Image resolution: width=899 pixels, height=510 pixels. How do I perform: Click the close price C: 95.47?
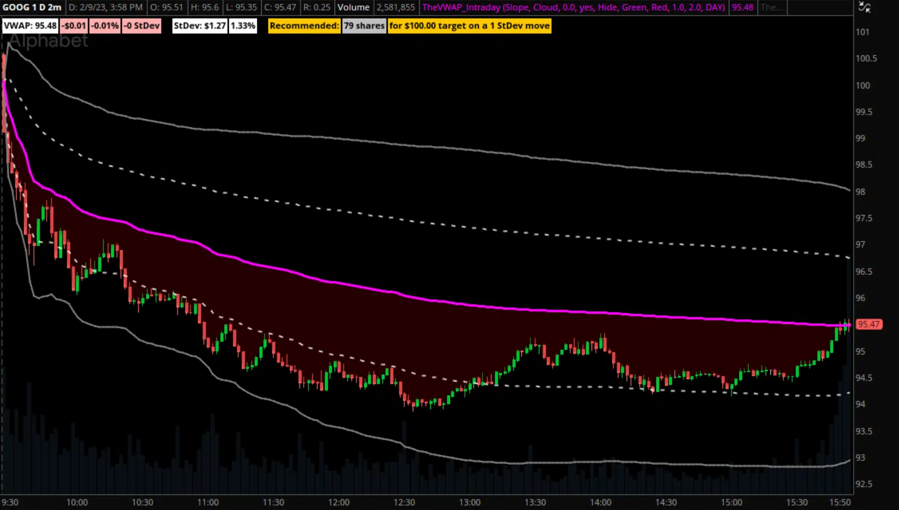point(280,7)
